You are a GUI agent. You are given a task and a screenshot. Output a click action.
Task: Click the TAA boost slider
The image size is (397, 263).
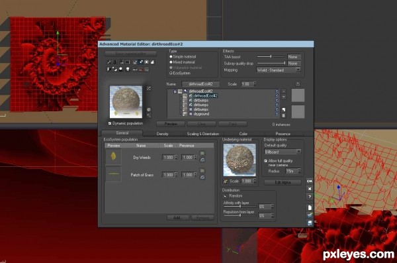pos(271,56)
